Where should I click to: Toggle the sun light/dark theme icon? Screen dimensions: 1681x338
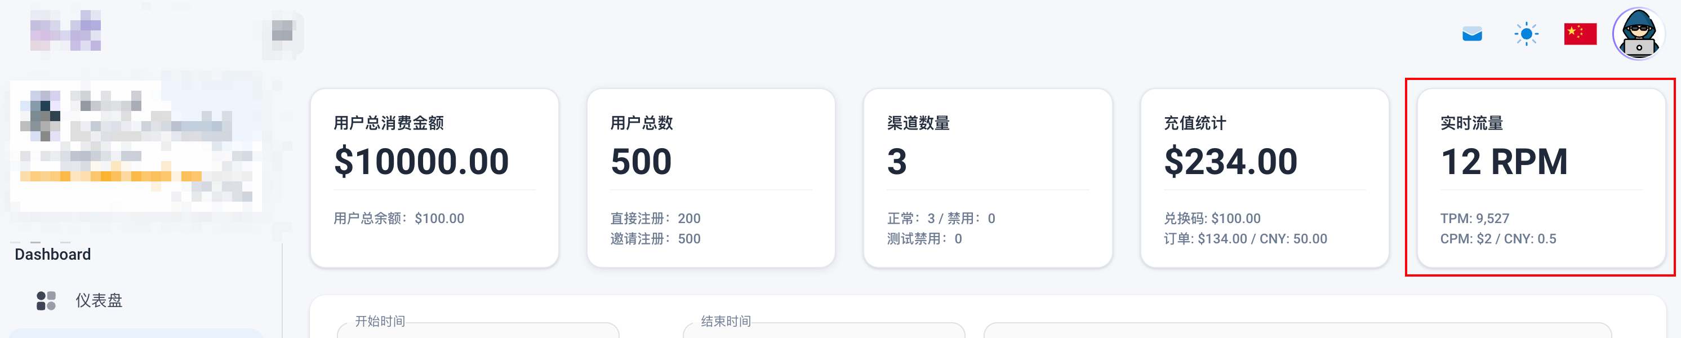click(x=1526, y=34)
